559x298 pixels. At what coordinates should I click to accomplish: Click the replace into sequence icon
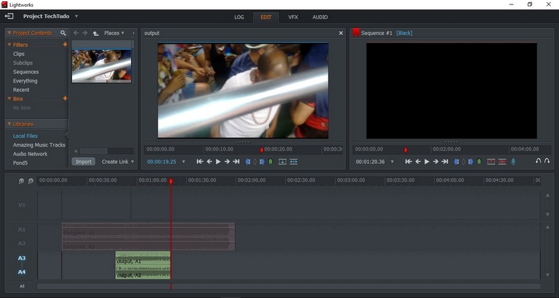tap(293, 162)
